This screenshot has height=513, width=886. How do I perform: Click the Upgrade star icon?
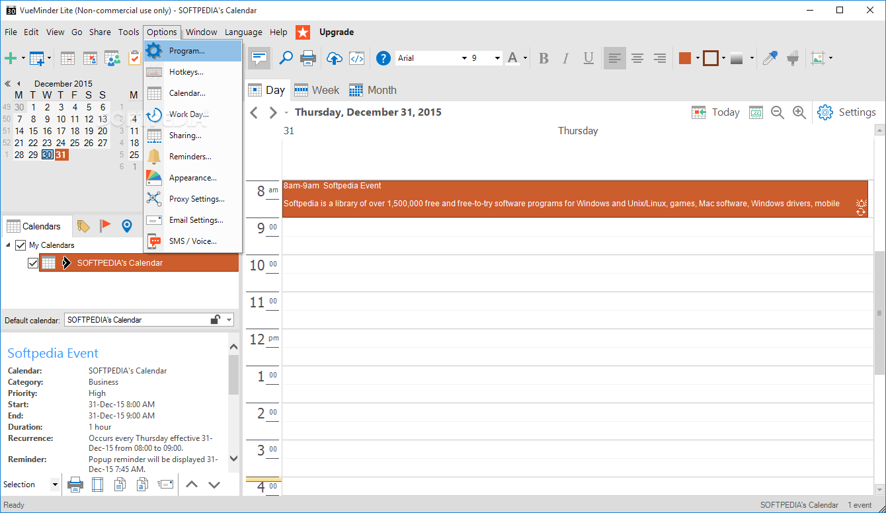tap(303, 32)
